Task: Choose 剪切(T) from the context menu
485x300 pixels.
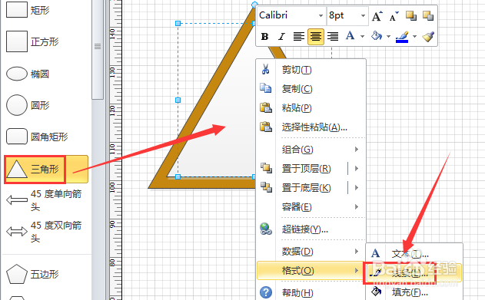Action: 311,70
